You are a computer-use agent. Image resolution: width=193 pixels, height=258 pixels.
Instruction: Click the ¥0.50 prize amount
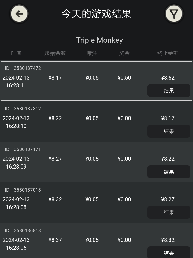click(124, 78)
